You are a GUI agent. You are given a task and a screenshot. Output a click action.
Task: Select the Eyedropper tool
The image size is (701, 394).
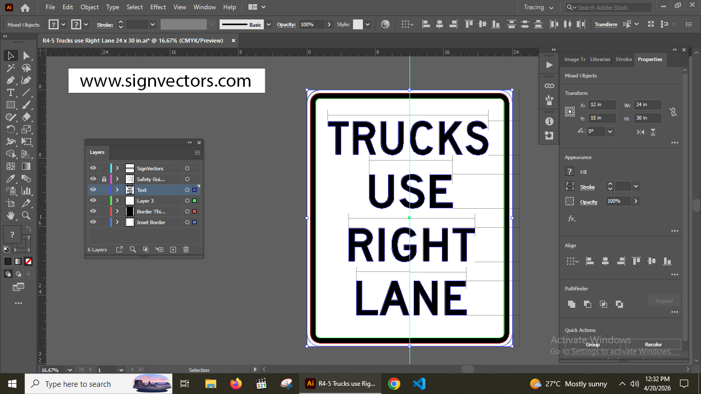point(9,179)
